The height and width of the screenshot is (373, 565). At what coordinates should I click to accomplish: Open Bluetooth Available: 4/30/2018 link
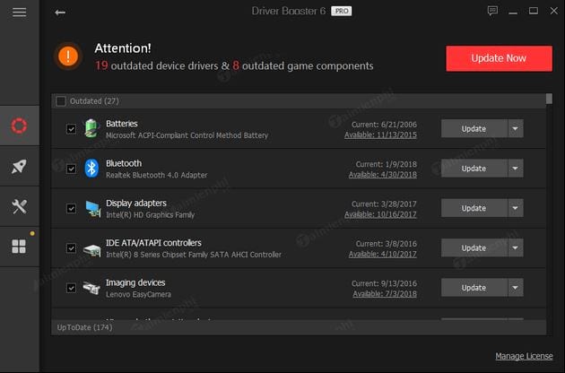click(x=383, y=175)
